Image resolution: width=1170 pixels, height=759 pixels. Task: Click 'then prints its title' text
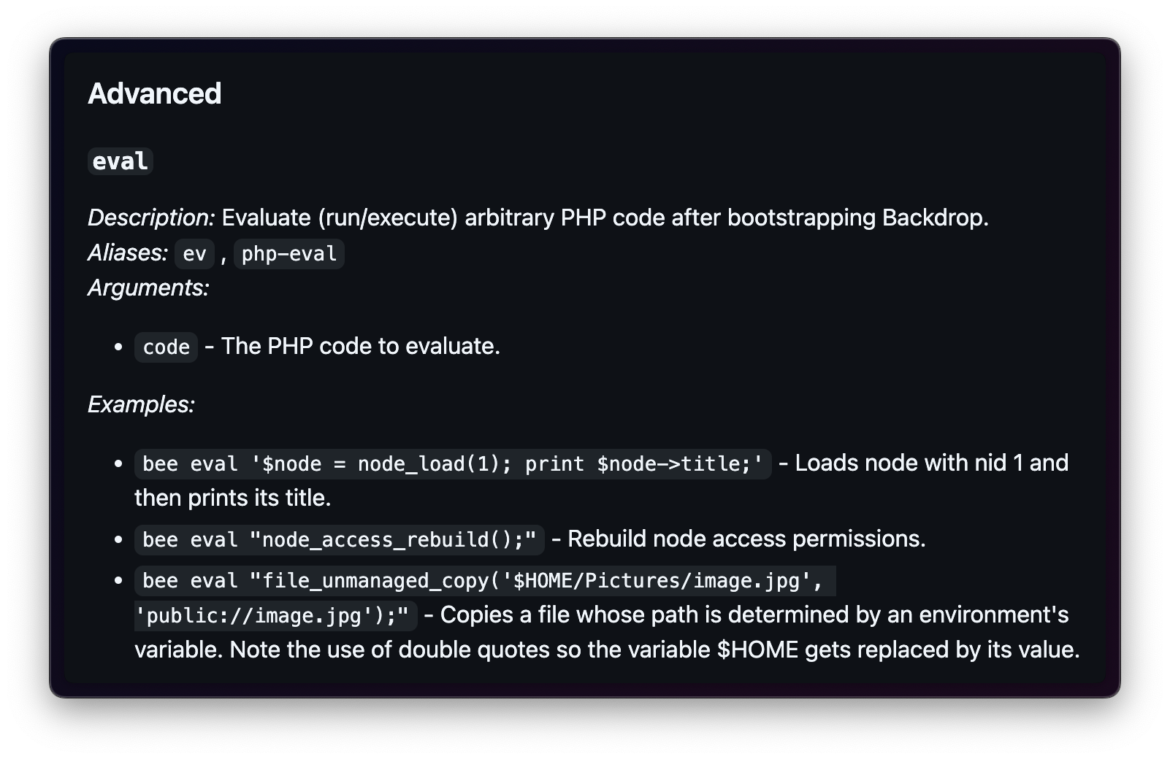click(x=233, y=498)
